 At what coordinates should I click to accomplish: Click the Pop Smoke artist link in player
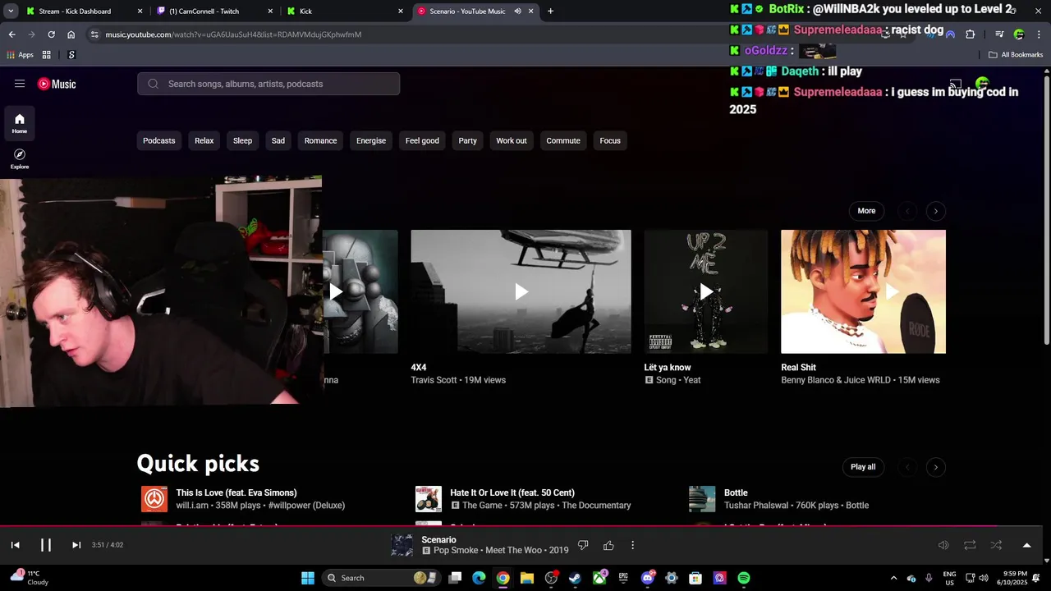457,551
